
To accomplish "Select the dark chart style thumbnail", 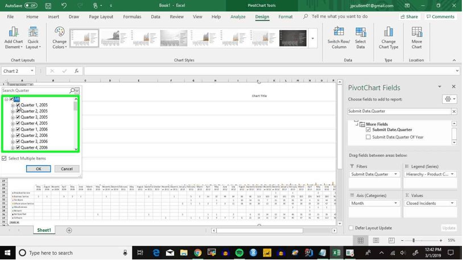I will (292, 38).
